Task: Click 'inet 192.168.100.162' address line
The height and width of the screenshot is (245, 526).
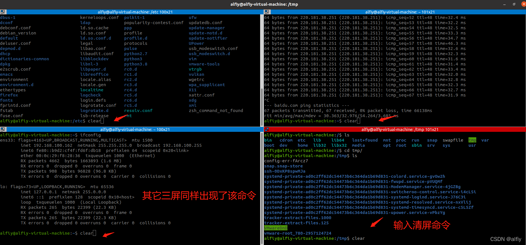Action: tap(111, 145)
